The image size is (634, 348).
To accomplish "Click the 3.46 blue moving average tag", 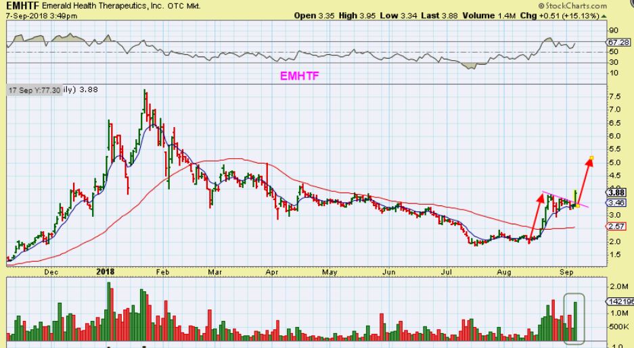I will tap(617, 203).
